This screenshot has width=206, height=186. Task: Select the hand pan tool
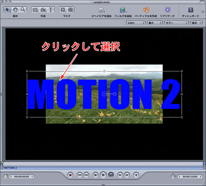(x=15, y=10)
